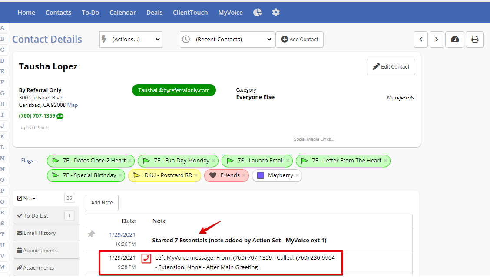Image resolution: width=490 pixels, height=277 pixels.
Task: Open the pie chart reports icon
Action: tap(258, 13)
